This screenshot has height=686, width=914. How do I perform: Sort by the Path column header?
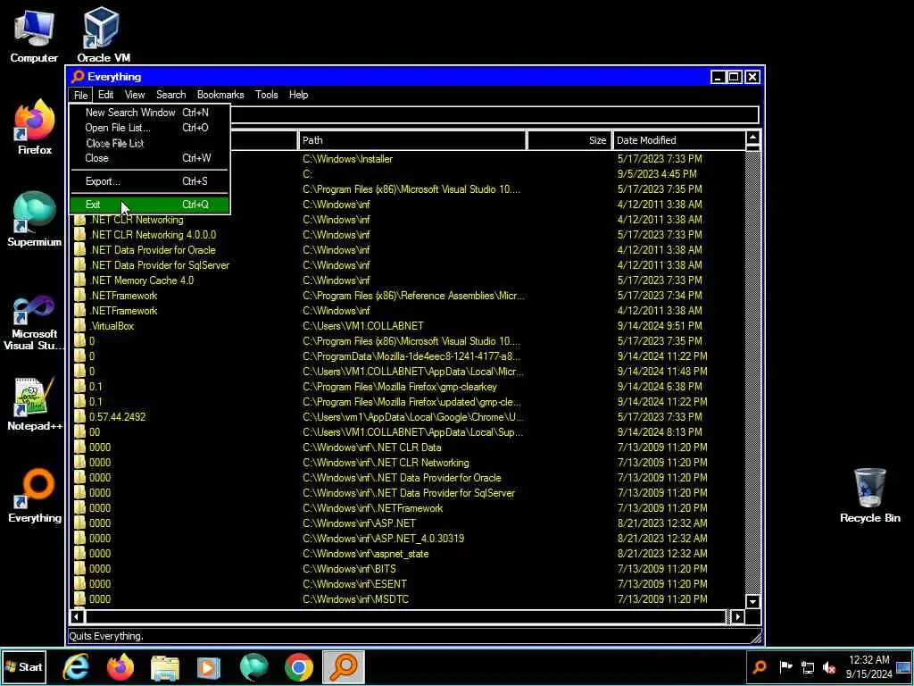coord(412,140)
